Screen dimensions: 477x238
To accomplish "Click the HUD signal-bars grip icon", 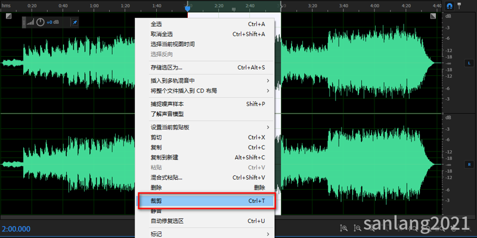I will point(30,22).
